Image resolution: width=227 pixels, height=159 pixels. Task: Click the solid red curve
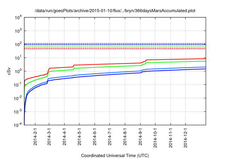click(x=106, y=64)
